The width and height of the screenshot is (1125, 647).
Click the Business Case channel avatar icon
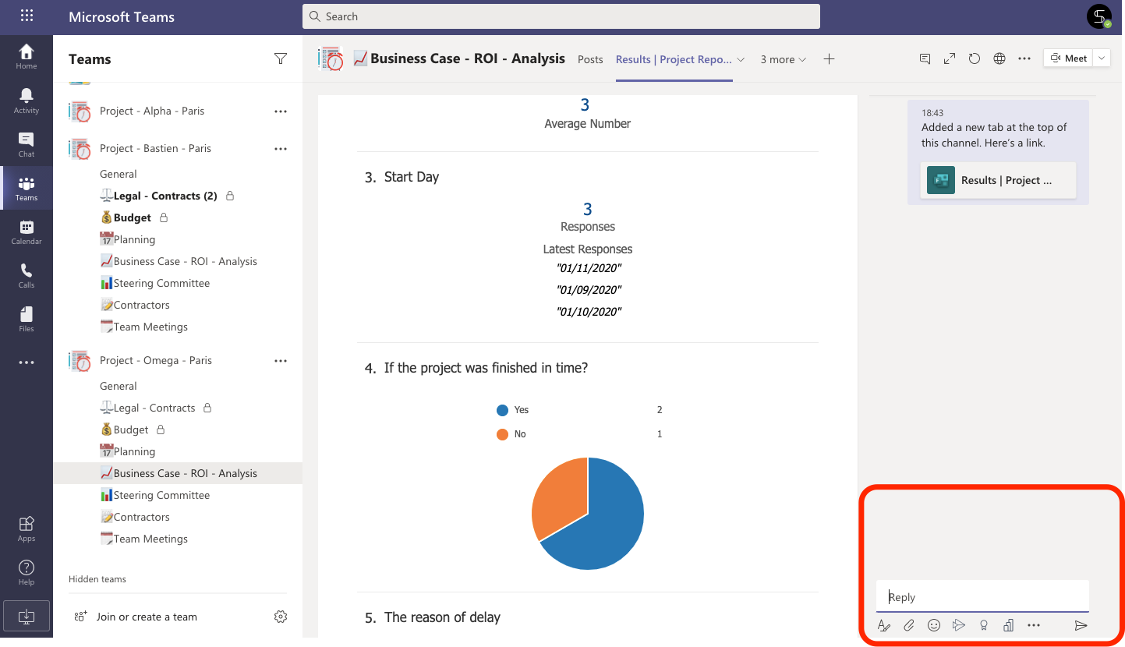click(331, 58)
